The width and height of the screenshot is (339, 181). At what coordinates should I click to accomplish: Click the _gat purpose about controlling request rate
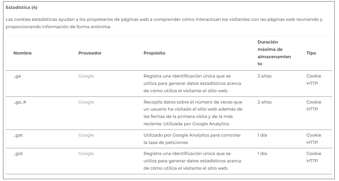192,139
